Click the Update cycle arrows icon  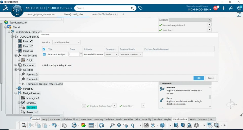101,125
